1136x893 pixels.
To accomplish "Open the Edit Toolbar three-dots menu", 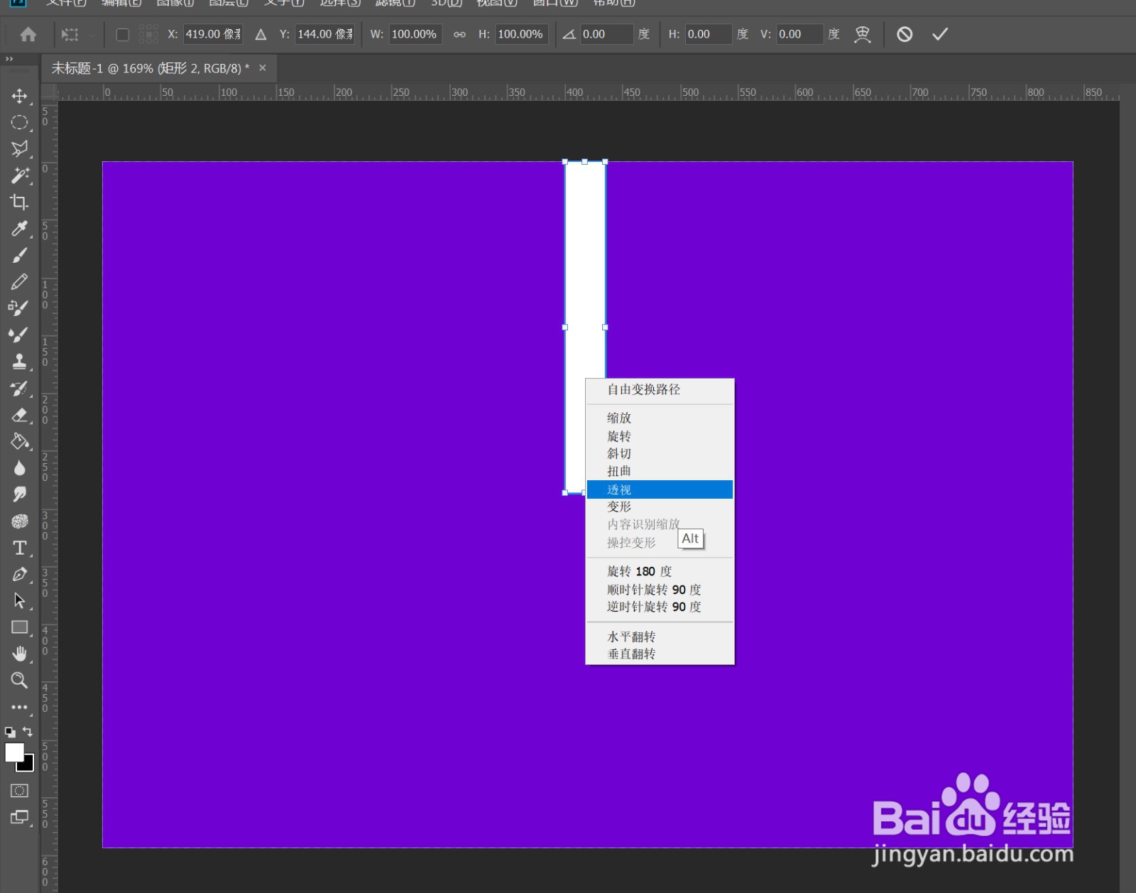I will point(19,707).
